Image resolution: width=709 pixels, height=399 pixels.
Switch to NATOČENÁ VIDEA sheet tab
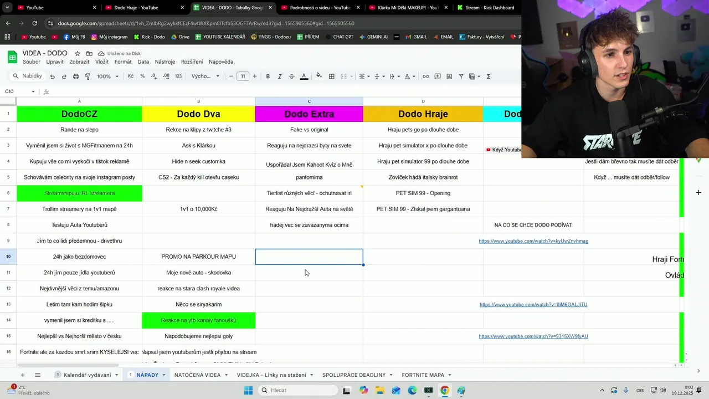[202, 375]
